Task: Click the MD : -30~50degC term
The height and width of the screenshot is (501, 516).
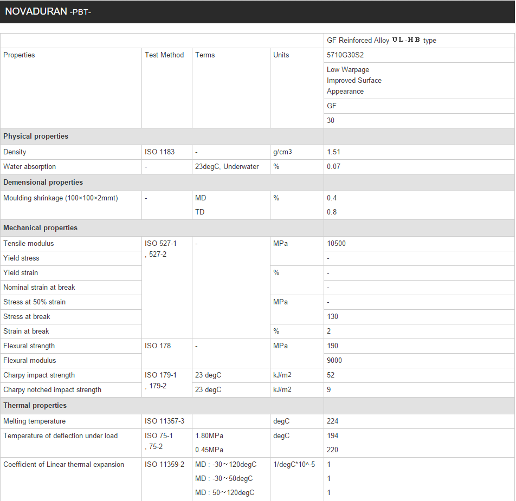Action: (224, 479)
